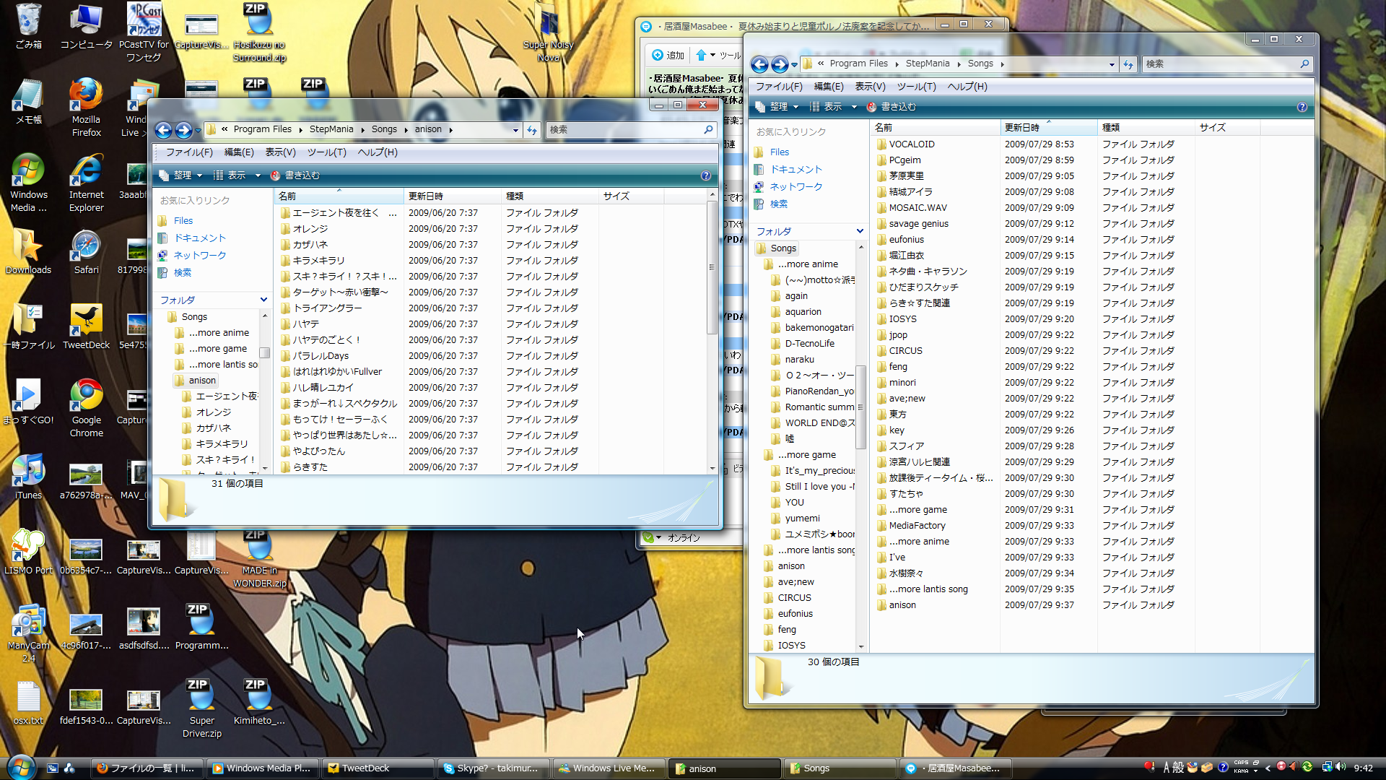Open ManyCam 2.4 desktop icon
The width and height of the screenshot is (1386, 780).
pyautogui.click(x=28, y=633)
